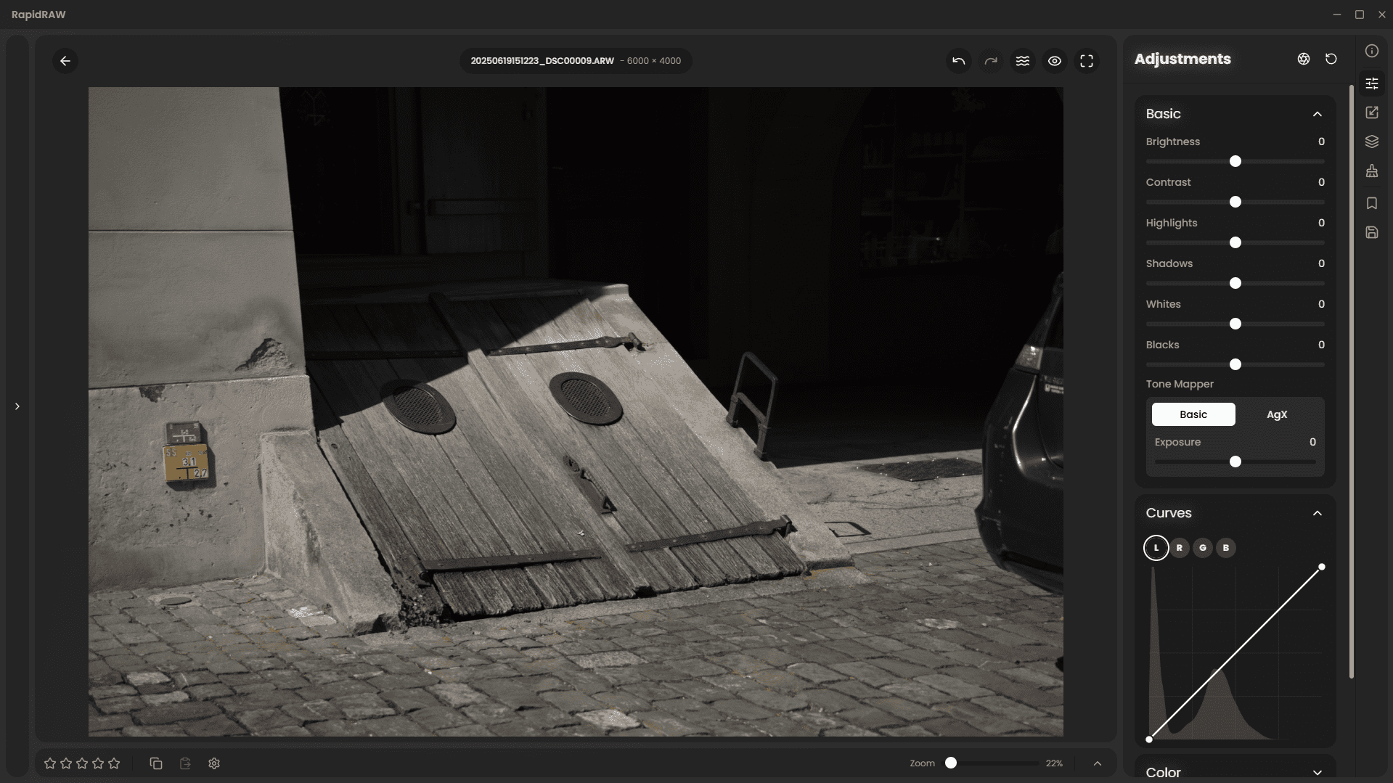This screenshot has width=1393, height=783.
Task: Toggle the waveform display icon
Action: click(1023, 61)
